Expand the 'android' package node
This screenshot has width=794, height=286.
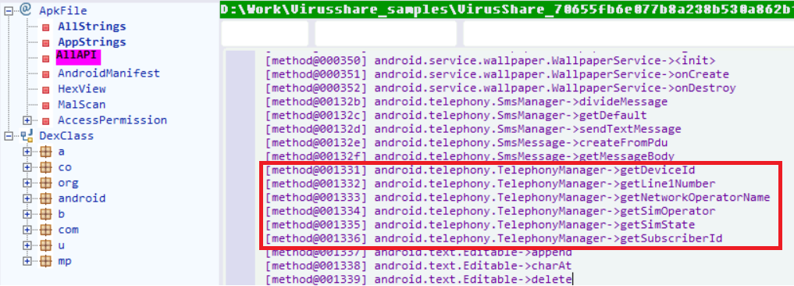pyautogui.click(x=27, y=198)
